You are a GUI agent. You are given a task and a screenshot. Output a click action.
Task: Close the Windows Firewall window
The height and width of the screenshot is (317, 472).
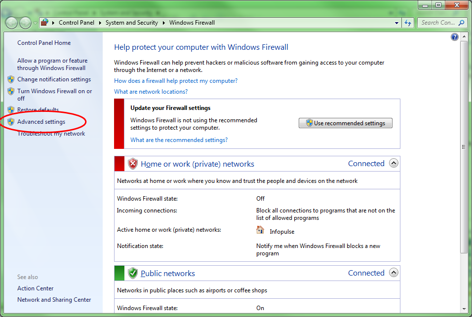(x=457, y=5)
